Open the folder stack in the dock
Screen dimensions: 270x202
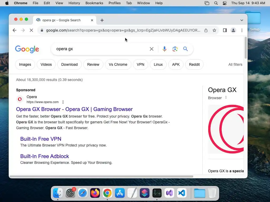click(200, 193)
